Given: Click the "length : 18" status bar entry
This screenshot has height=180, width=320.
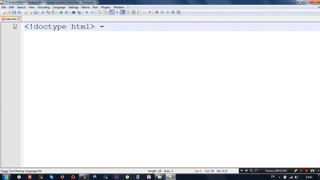Looking at the screenshot, I should 154,171.
